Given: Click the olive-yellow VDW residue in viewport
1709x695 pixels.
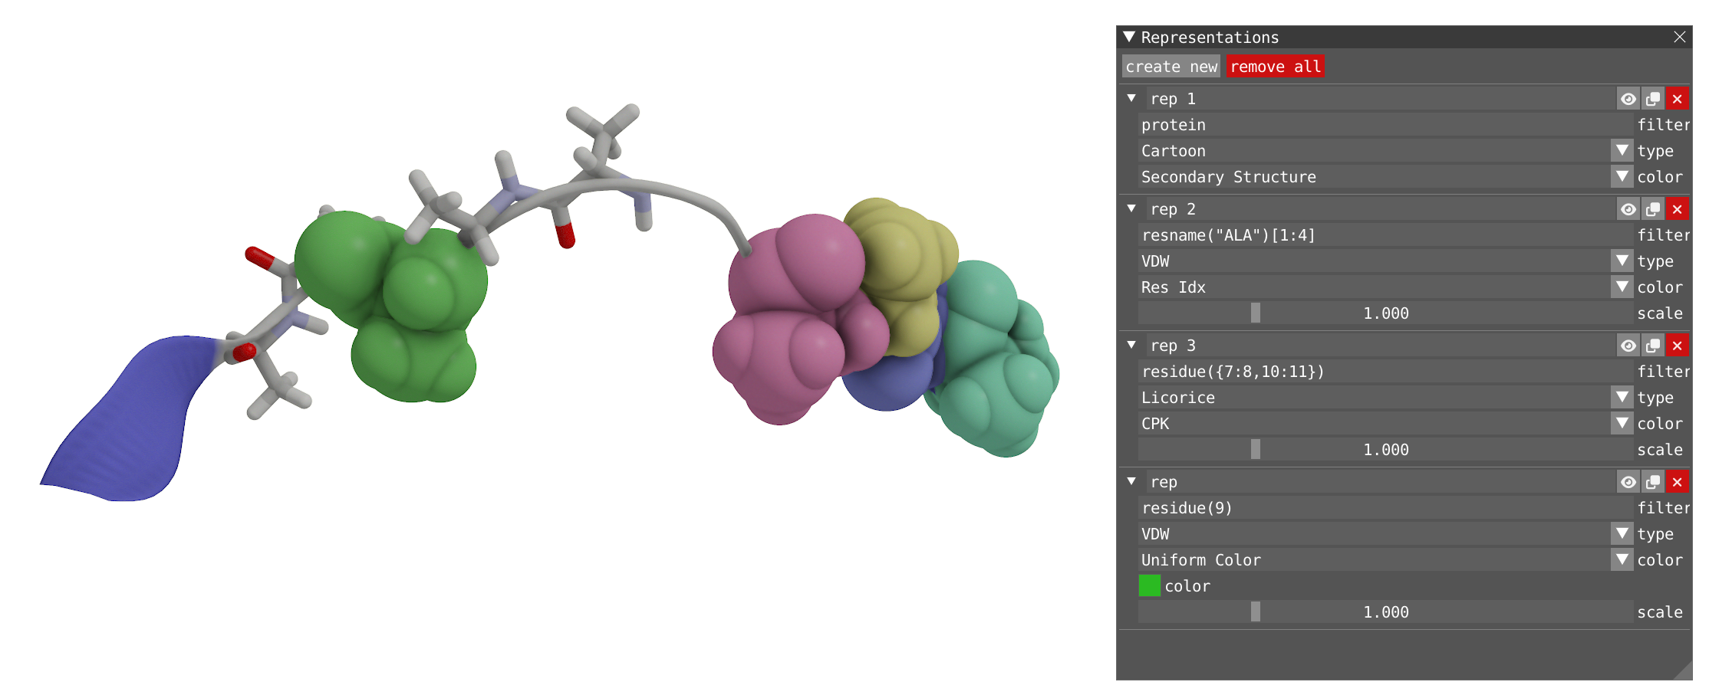Looking at the screenshot, I should (901, 268).
